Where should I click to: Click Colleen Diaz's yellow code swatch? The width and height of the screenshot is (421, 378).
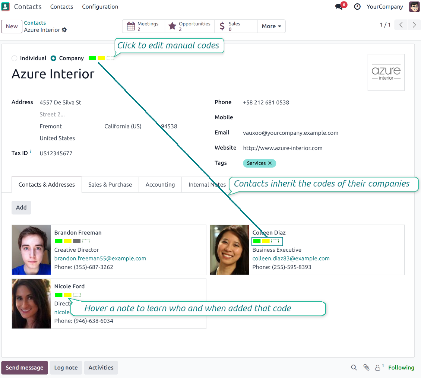click(266, 241)
